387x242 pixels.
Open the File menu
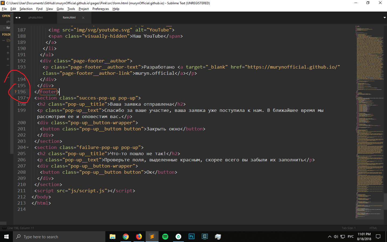4,9
